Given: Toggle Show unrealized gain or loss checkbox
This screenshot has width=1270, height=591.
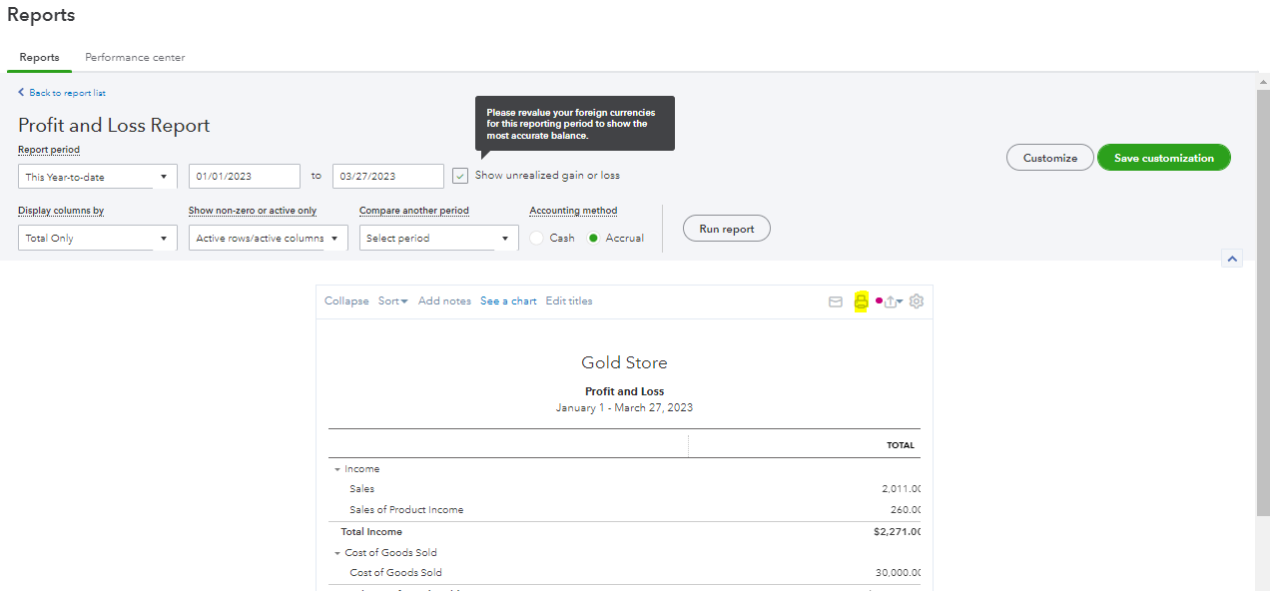Looking at the screenshot, I should (460, 176).
